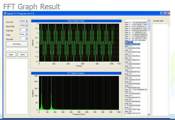The height and width of the screenshot is (120, 175).
Task: Open the Com Port dropdown
Action: (27, 21)
